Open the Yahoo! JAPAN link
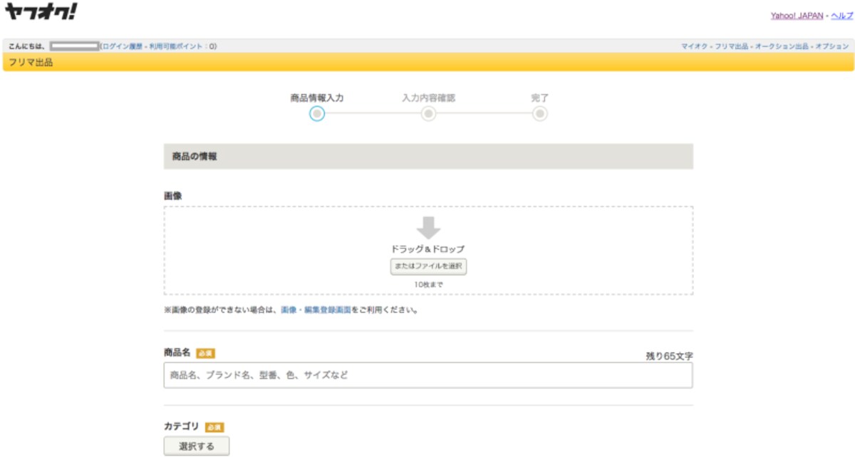 [797, 16]
